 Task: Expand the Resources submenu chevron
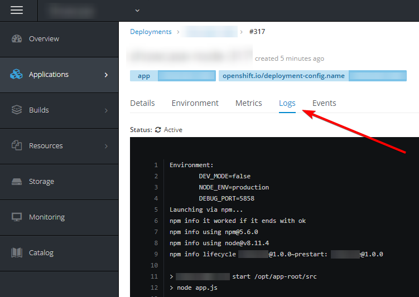pos(107,146)
